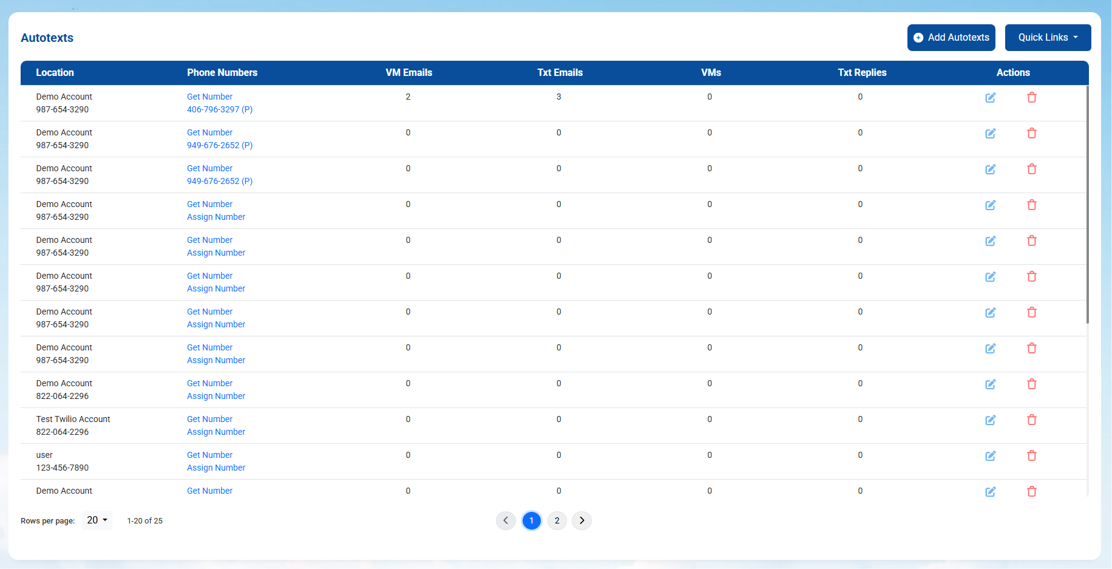Edit the autotext for user 123-456-7890
The image size is (1112, 569).
(990, 455)
